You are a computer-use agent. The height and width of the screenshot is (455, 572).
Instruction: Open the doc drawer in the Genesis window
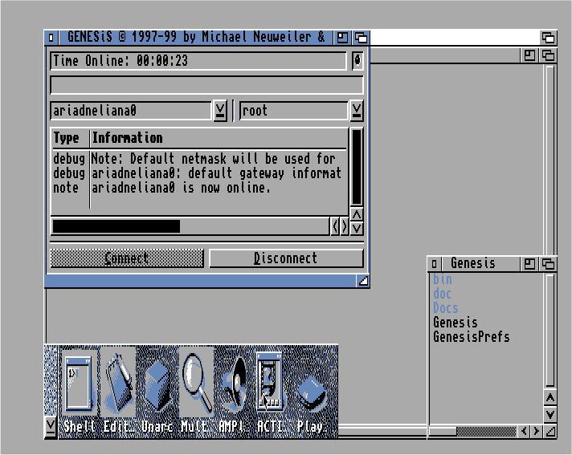[x=442, y=293]
